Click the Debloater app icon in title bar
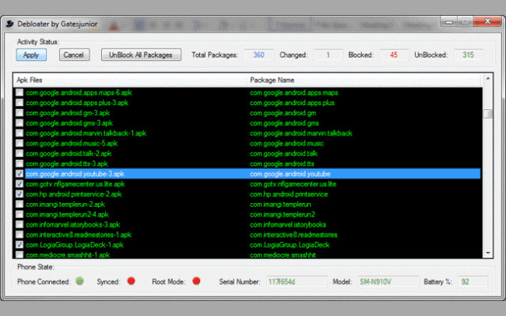 click(x=9, y=24)
